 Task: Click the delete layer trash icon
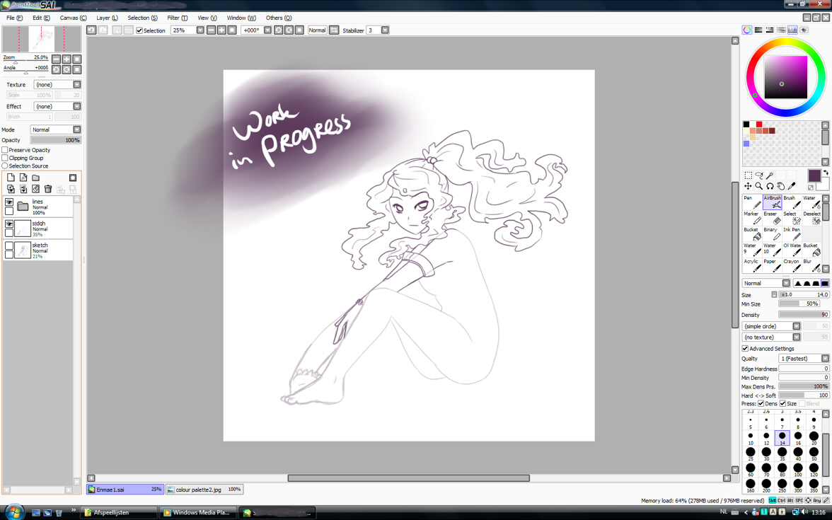point(48,190)
